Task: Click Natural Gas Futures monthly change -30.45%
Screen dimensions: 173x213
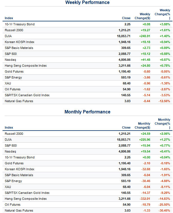Action: coord(163,210)
